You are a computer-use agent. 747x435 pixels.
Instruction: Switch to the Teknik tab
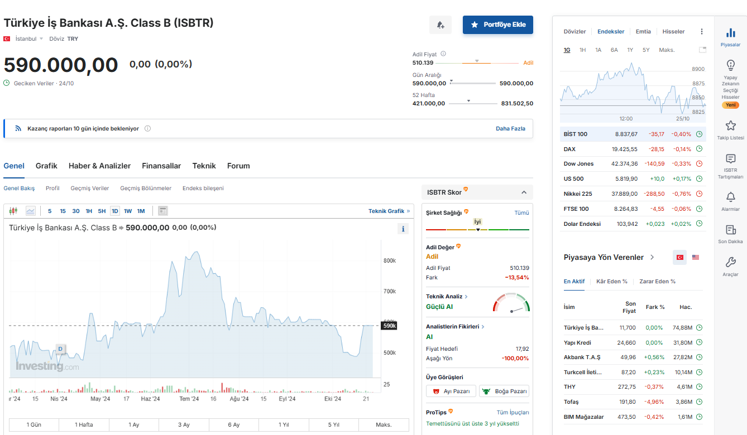(x=204, y=166)
